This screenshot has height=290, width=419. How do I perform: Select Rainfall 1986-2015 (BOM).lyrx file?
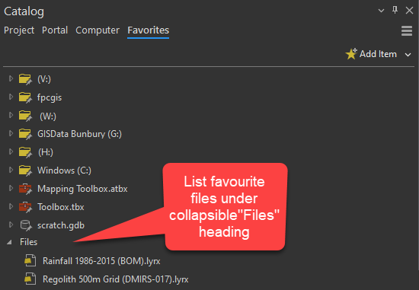point(101,261)
